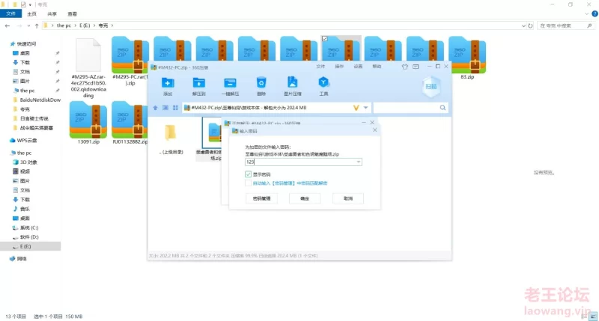Switch 360压缩 to large icon grid view
The image size is (599, 321).
click(175, 108)
